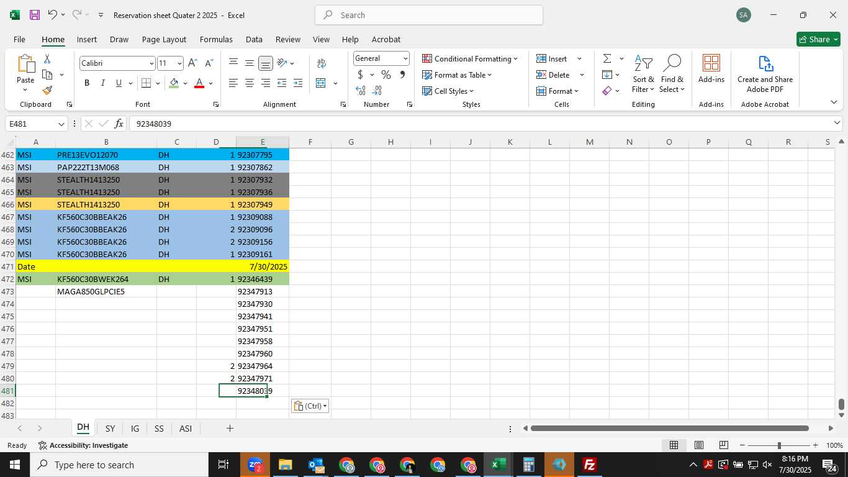
Task: Click the Search box in title bar
Action: [429, 15]
